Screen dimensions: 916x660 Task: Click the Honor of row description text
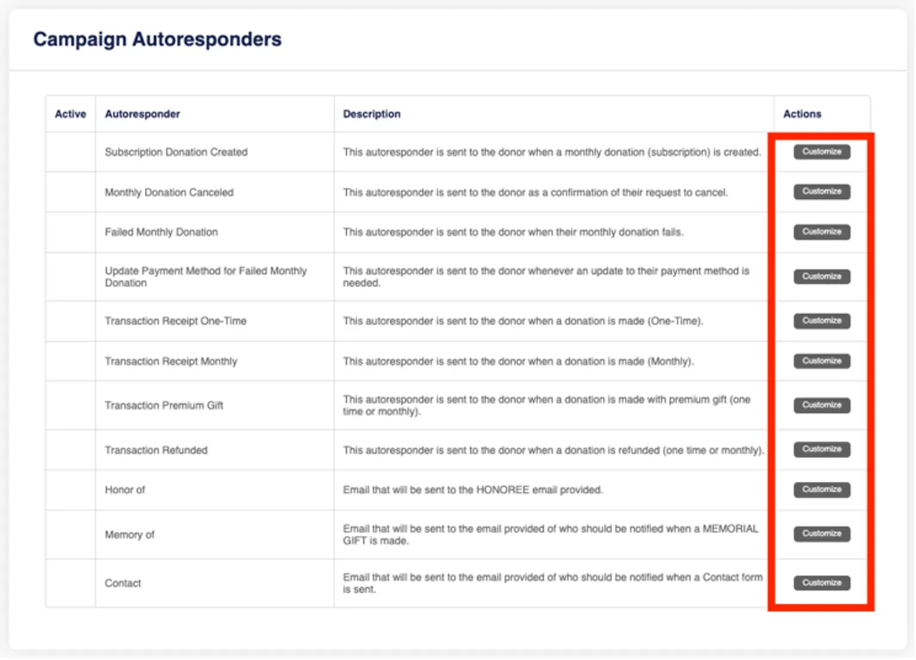coord(472,489)
